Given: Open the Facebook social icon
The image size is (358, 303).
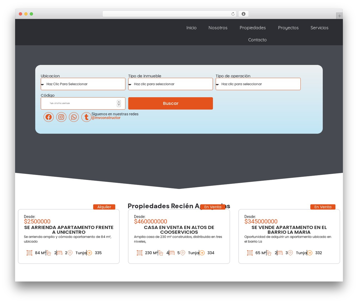Looking at the screenshot, I should 48,117.
